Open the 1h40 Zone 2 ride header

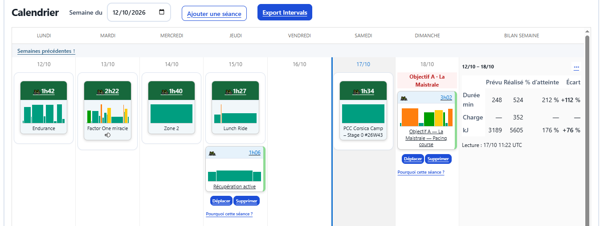coord(171,91)
